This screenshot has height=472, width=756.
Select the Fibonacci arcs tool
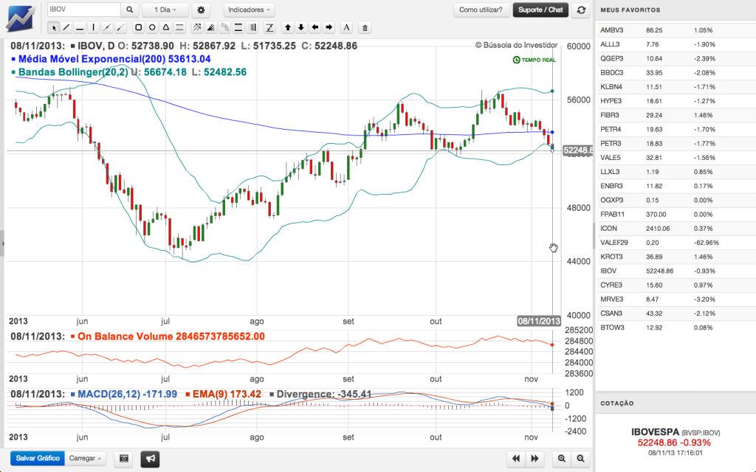[x=224, y=27]
